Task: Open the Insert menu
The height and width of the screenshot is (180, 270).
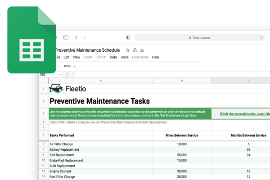Action: (88, 57)
